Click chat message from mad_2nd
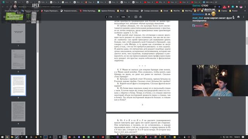The image size is (248, 139). coord(213,19)
